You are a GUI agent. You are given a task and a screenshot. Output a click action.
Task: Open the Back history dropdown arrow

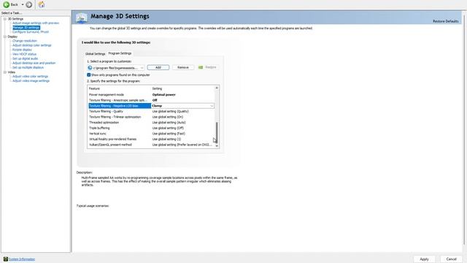click(x=23, y=4)
